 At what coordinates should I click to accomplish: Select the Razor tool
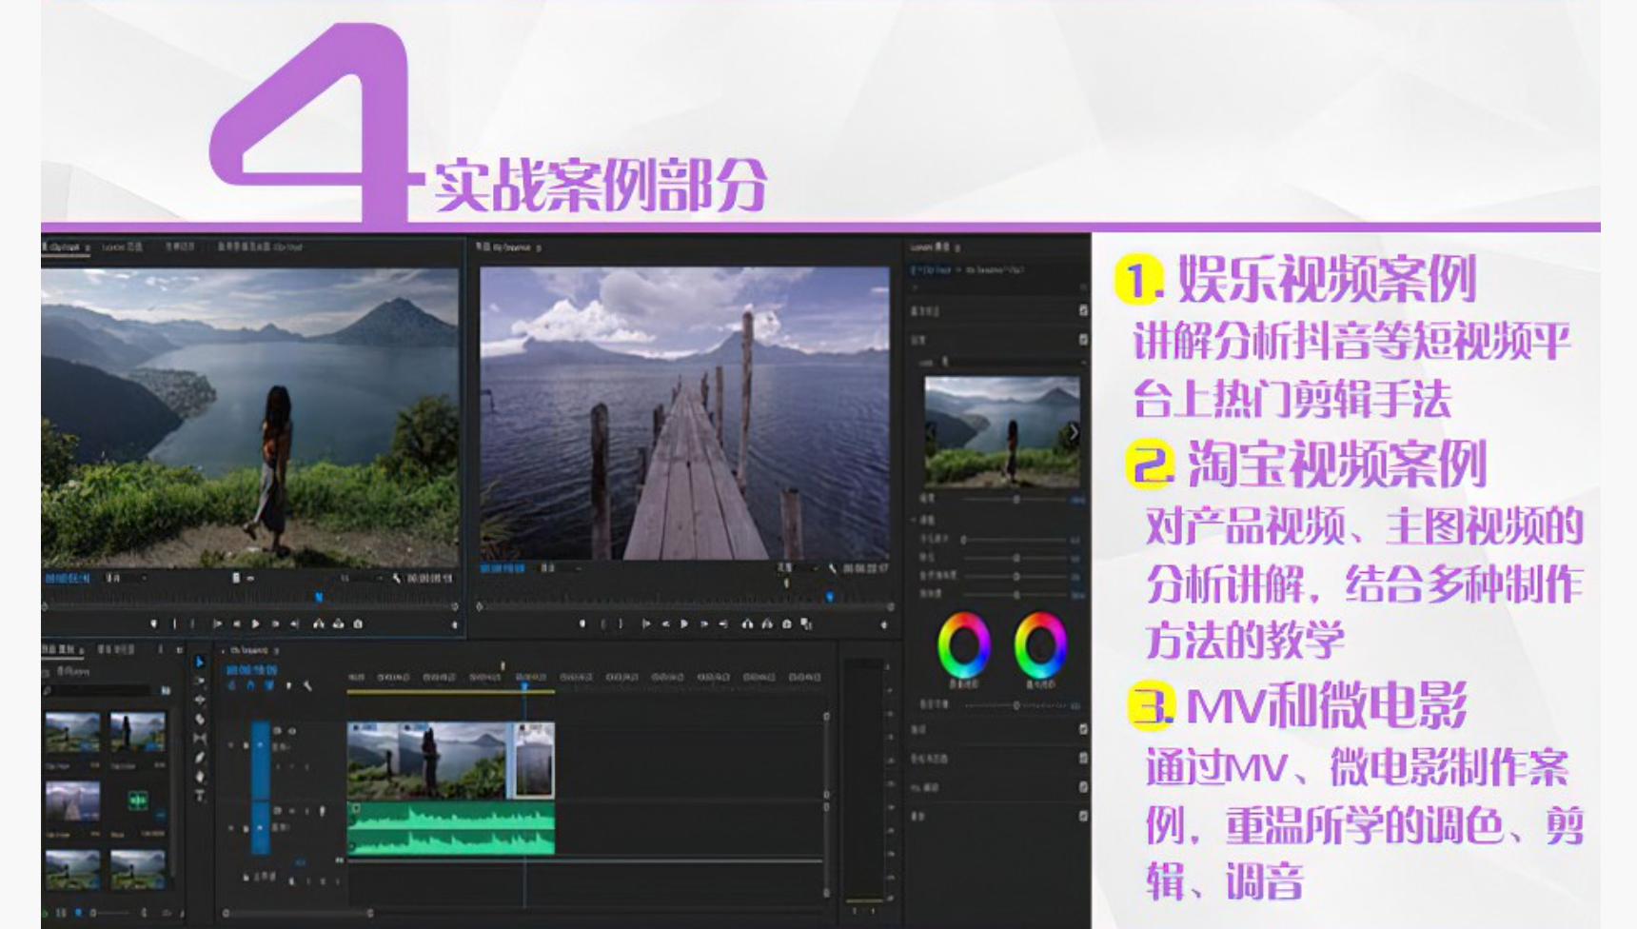pos(200,719)
